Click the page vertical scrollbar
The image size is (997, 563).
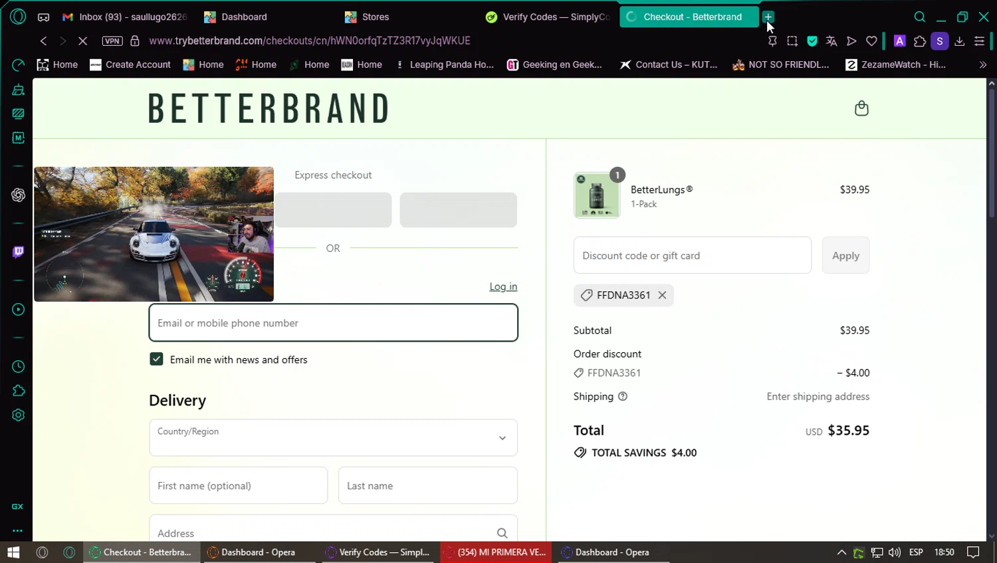coord(991,153)
